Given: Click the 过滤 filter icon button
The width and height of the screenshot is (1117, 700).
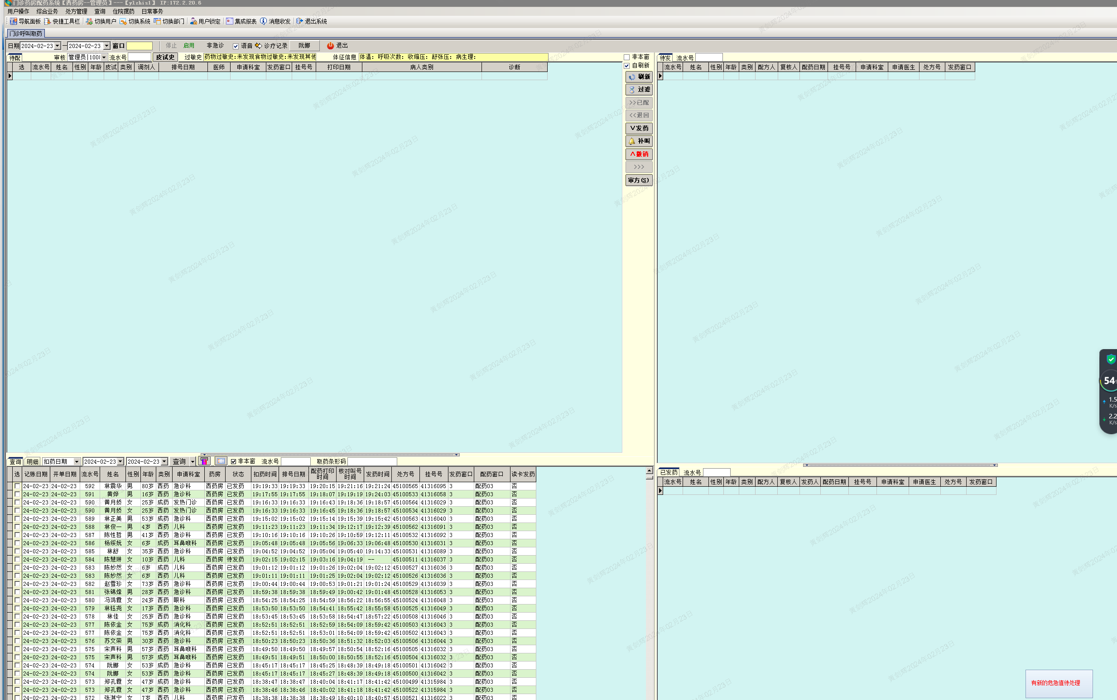Looking at the screenshot, I should (639, 90).
